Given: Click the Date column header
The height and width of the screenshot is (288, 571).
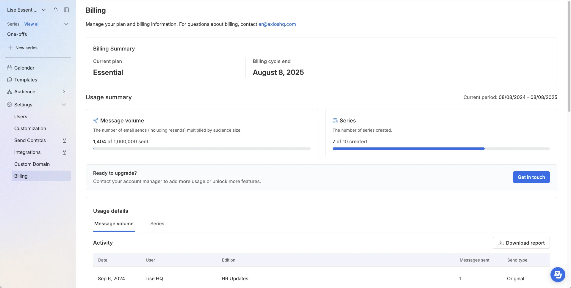Looking at the screenshot, I should pyautogui.click(x=103, y=260).
